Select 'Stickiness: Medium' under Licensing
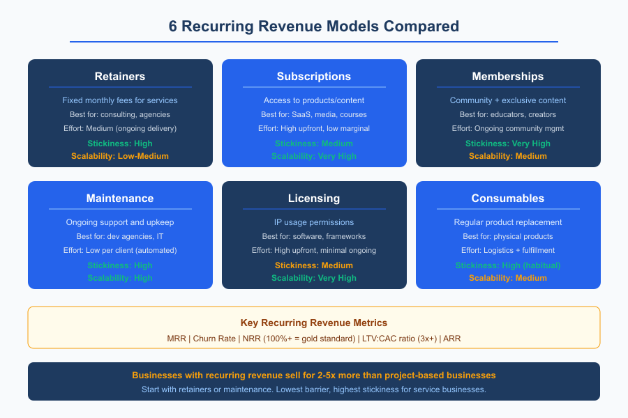This screenshot has width=628, height=418. tap(314, 265)
